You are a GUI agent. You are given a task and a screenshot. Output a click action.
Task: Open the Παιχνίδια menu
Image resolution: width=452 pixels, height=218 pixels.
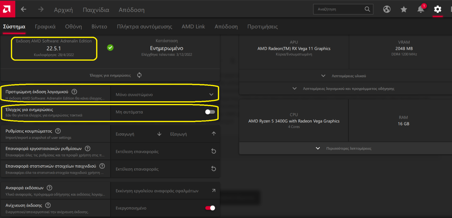point(96,10)
